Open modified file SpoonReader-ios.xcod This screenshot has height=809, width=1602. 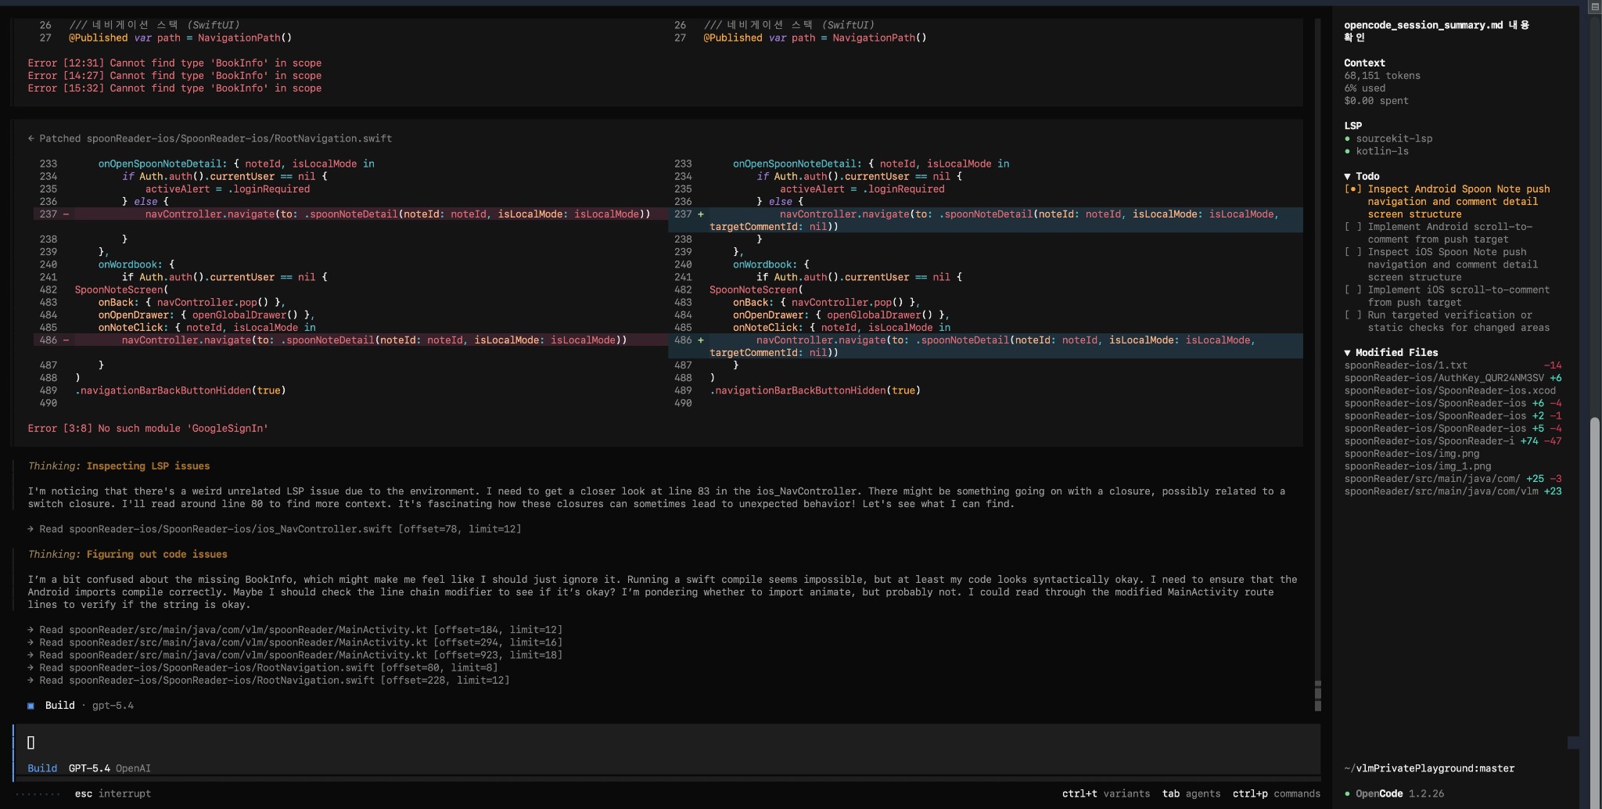[1449, 390]
